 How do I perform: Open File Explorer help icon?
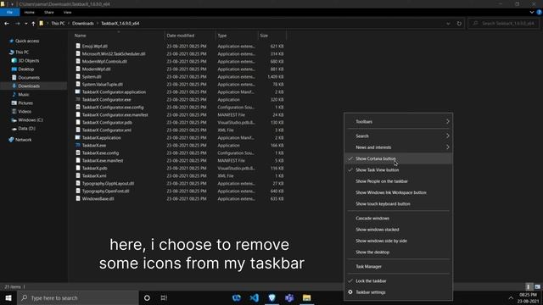[539, 12]
